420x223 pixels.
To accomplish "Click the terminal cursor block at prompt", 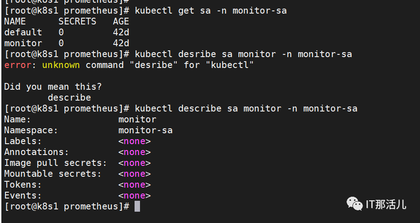I will tap(137, 206).
